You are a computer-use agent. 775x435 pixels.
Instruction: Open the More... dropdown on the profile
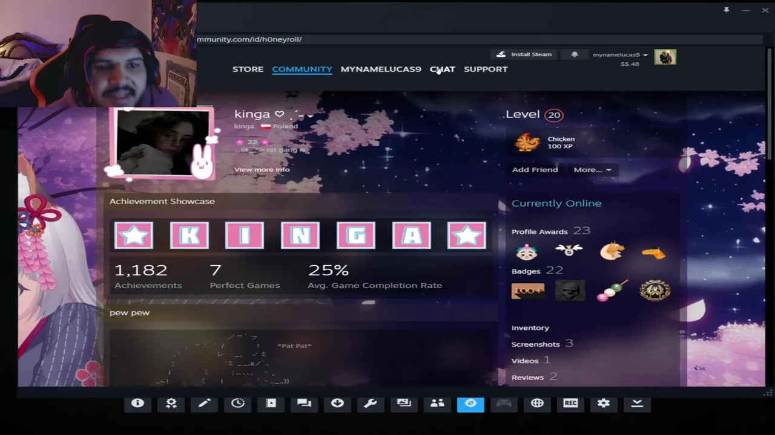[592, 170]
